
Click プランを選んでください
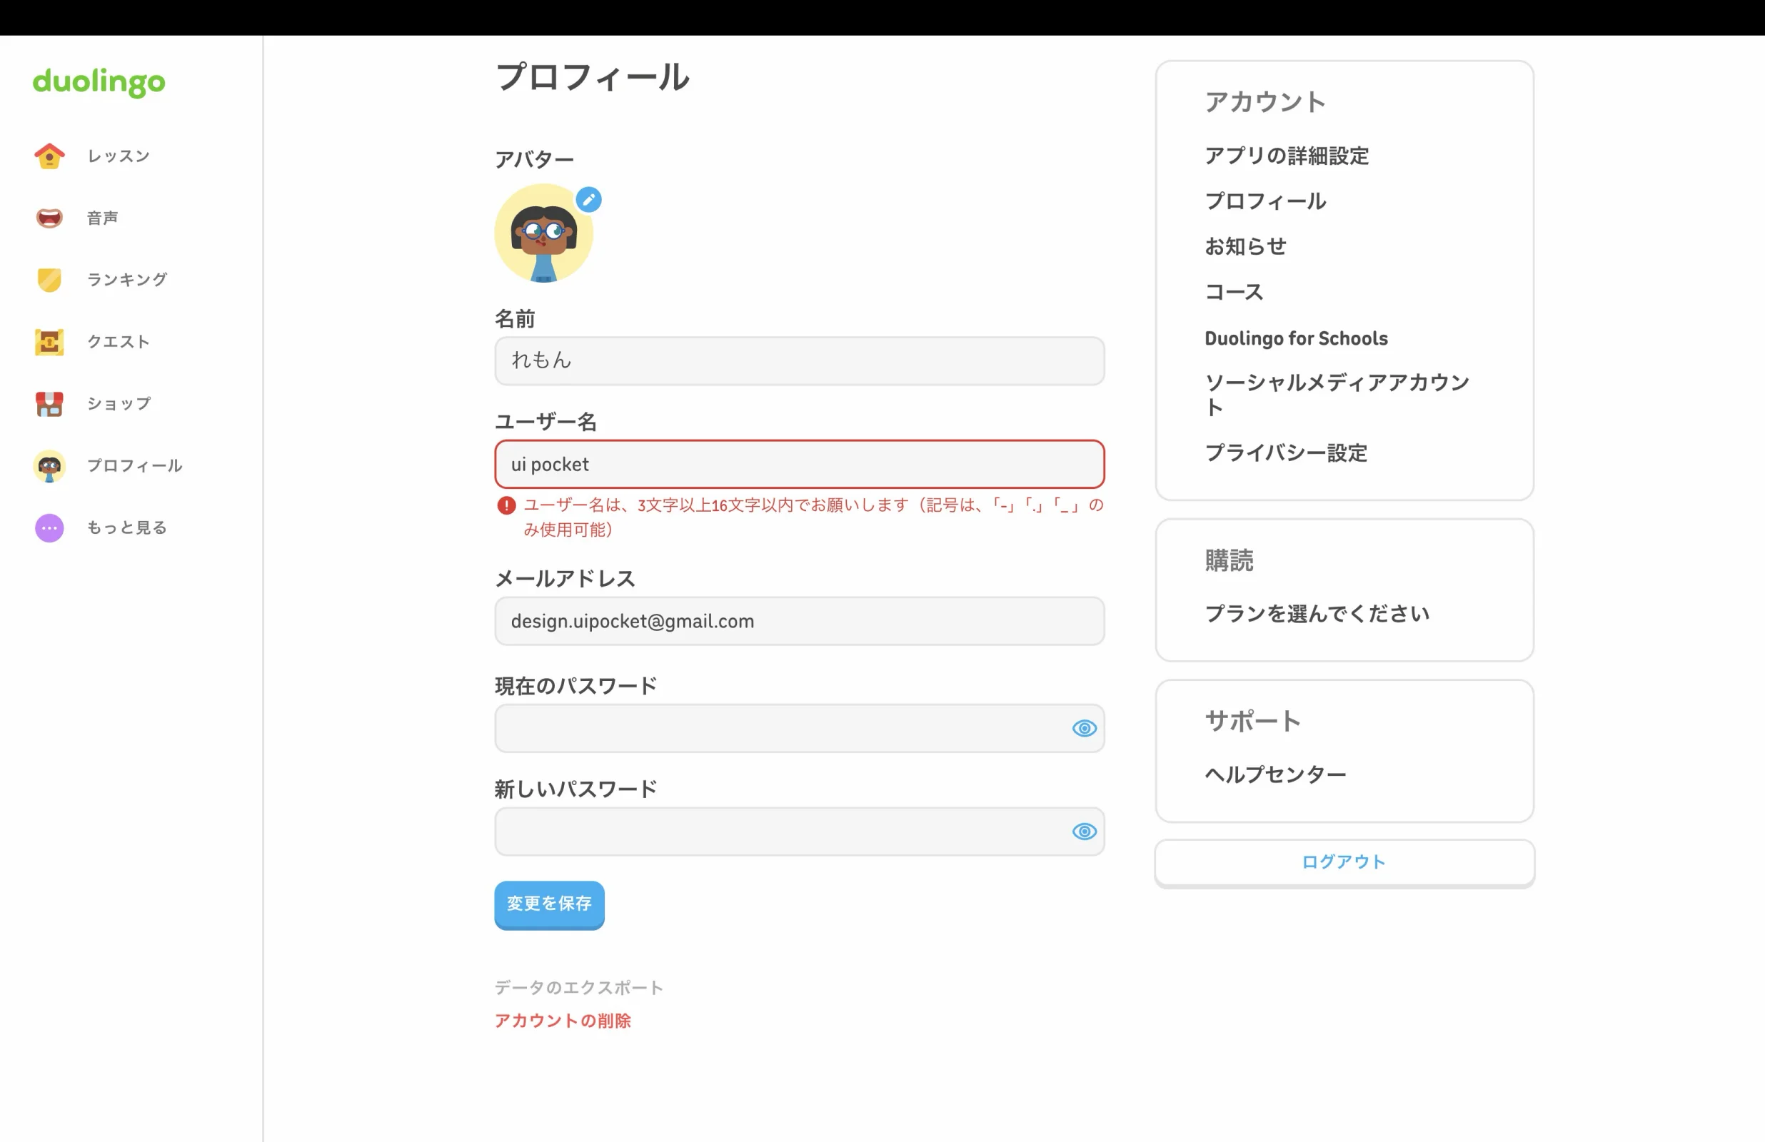tap(1317, 614)
